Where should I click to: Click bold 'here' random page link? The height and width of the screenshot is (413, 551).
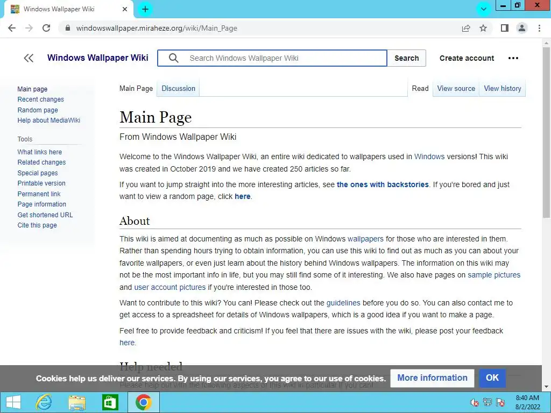pos(243,196)
